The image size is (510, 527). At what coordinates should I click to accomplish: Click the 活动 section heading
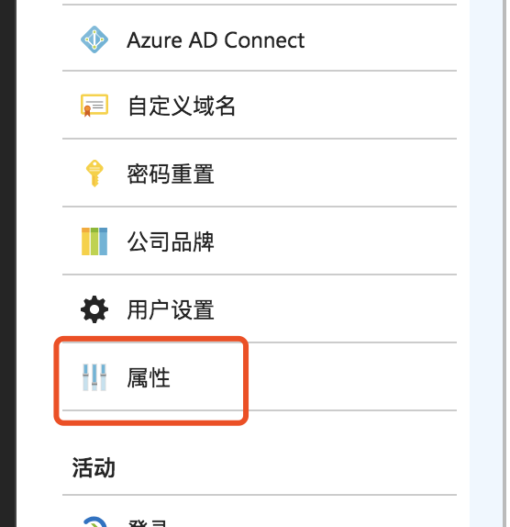click(94, 467)
